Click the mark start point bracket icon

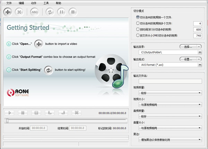[49, 113]
